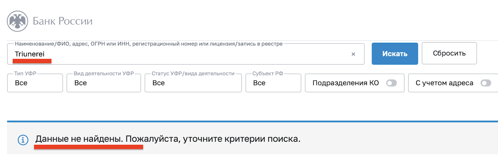The width and height of the screenshot is (498, 160).
Task: Click the С учетом адреса label text
Action: click(444, 83)
